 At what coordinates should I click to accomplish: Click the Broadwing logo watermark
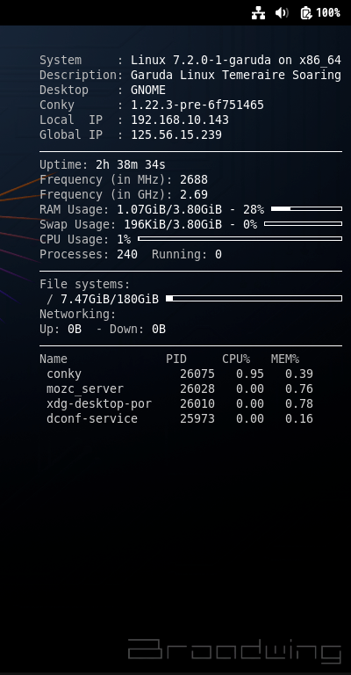234,651
